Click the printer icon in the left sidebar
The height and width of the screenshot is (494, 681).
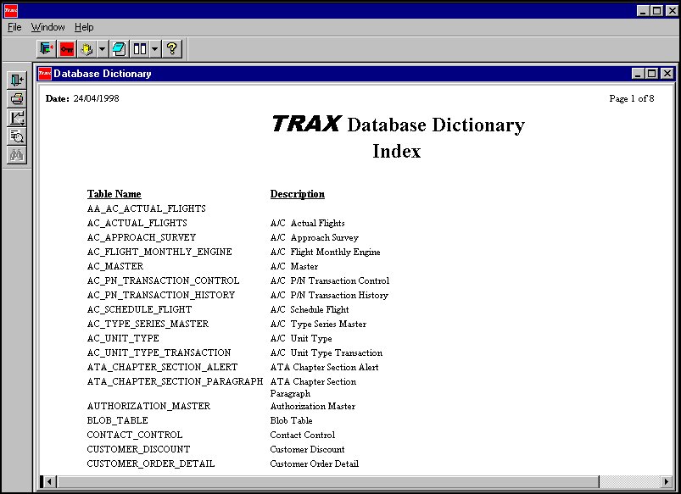17,99
